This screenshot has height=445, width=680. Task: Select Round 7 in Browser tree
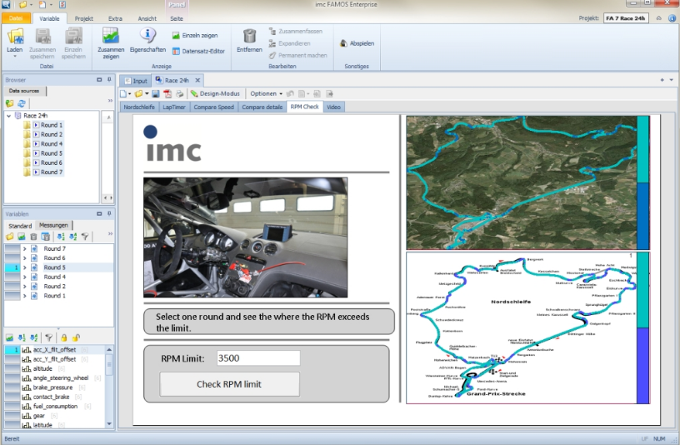coord(52,172)
